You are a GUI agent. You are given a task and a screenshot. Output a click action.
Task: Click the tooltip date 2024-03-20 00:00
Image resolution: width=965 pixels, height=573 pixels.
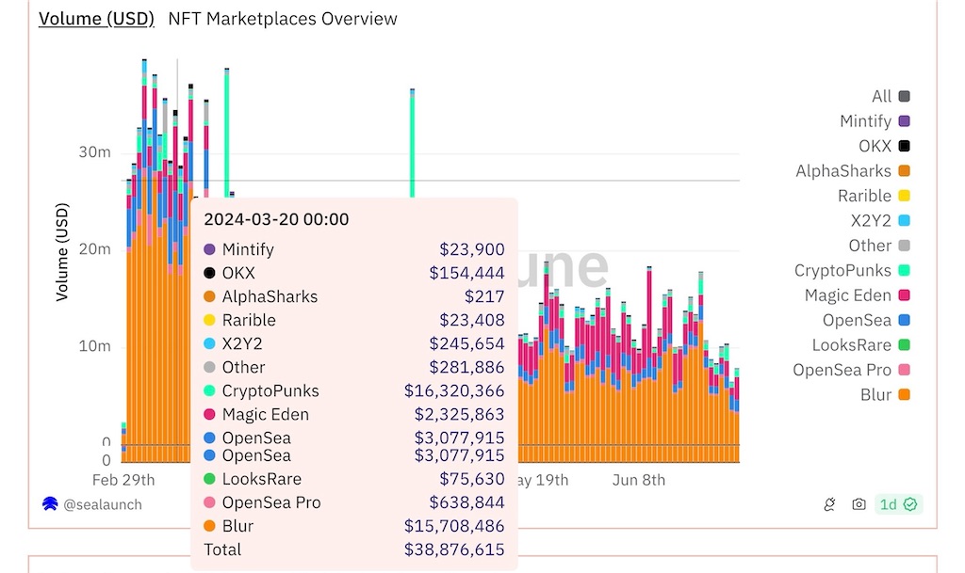click(276, 219)
